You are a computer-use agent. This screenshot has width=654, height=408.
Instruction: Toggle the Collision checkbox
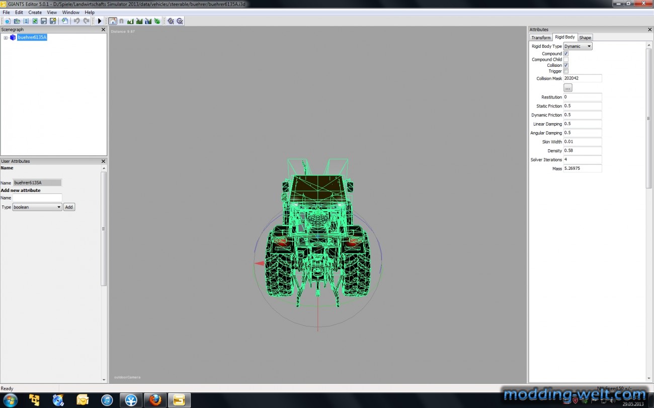(566, 65)
